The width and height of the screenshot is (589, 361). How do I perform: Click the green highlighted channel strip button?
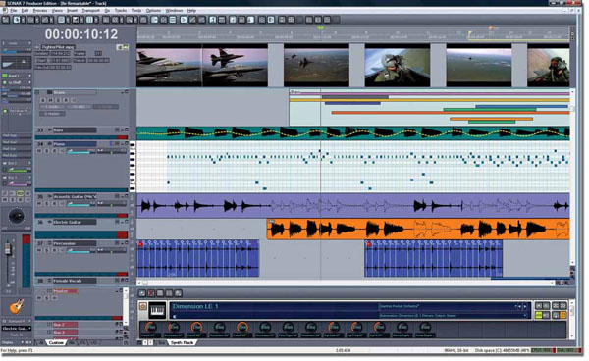[20, 193]
